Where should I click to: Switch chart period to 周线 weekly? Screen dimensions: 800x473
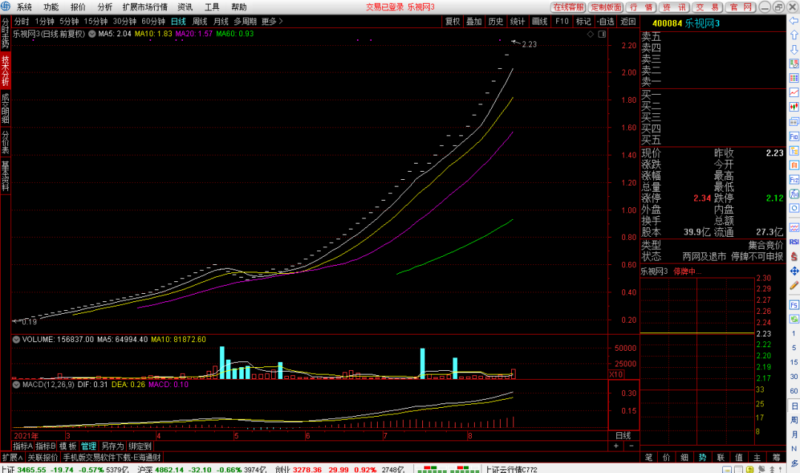point(200,21)
